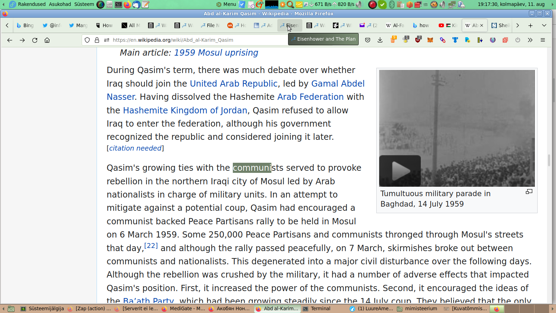Open MetaMask fox extension
Screen dimensions: 556x313
point(430,40)
